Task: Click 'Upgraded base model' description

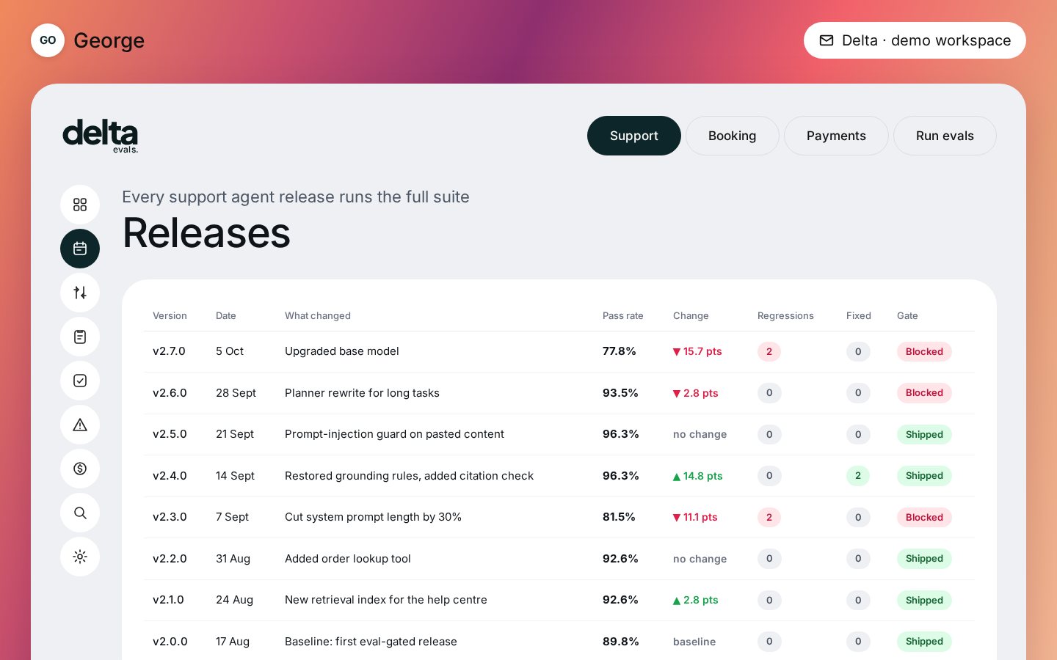Action: pyautogui.click(x=342, y=351)
